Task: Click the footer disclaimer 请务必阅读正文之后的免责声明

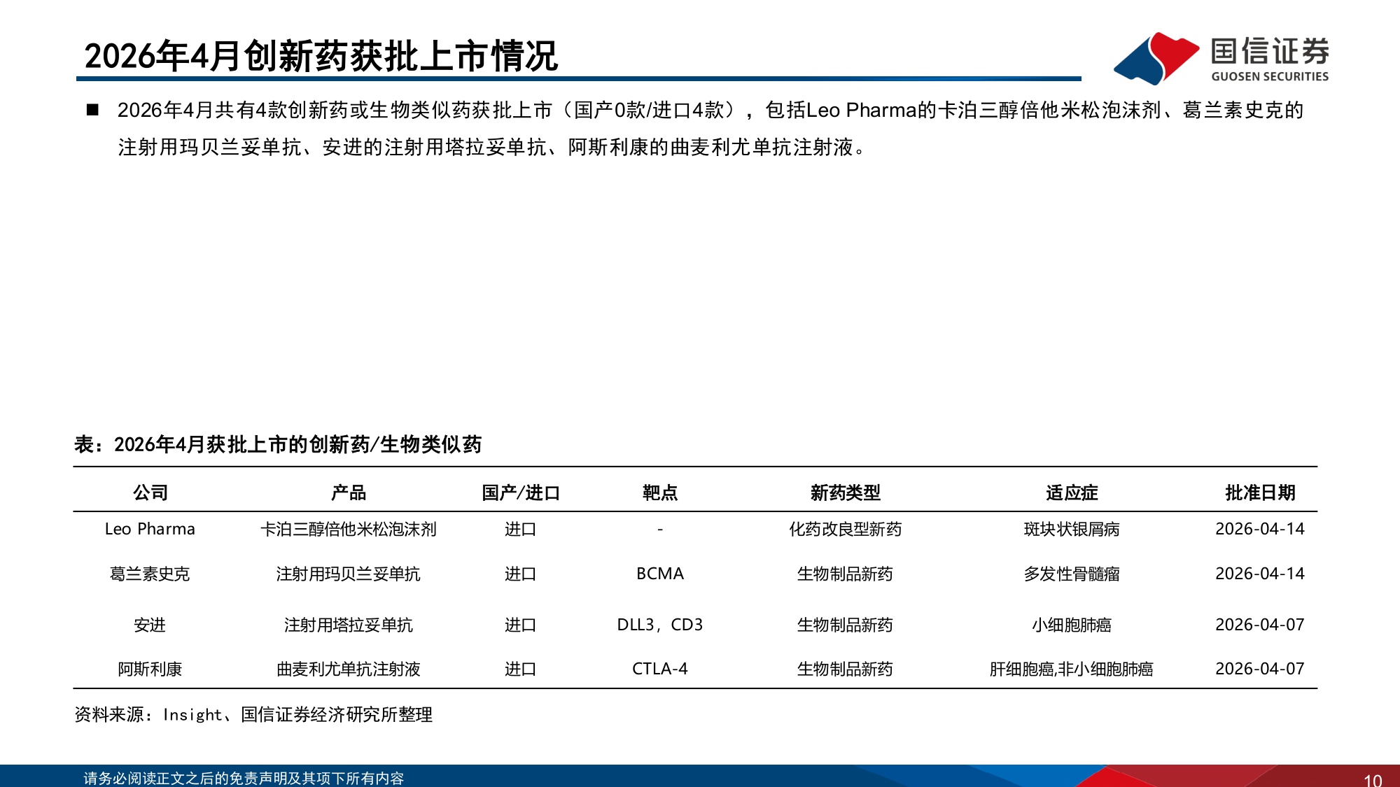Action: click(x=244, y=778)
